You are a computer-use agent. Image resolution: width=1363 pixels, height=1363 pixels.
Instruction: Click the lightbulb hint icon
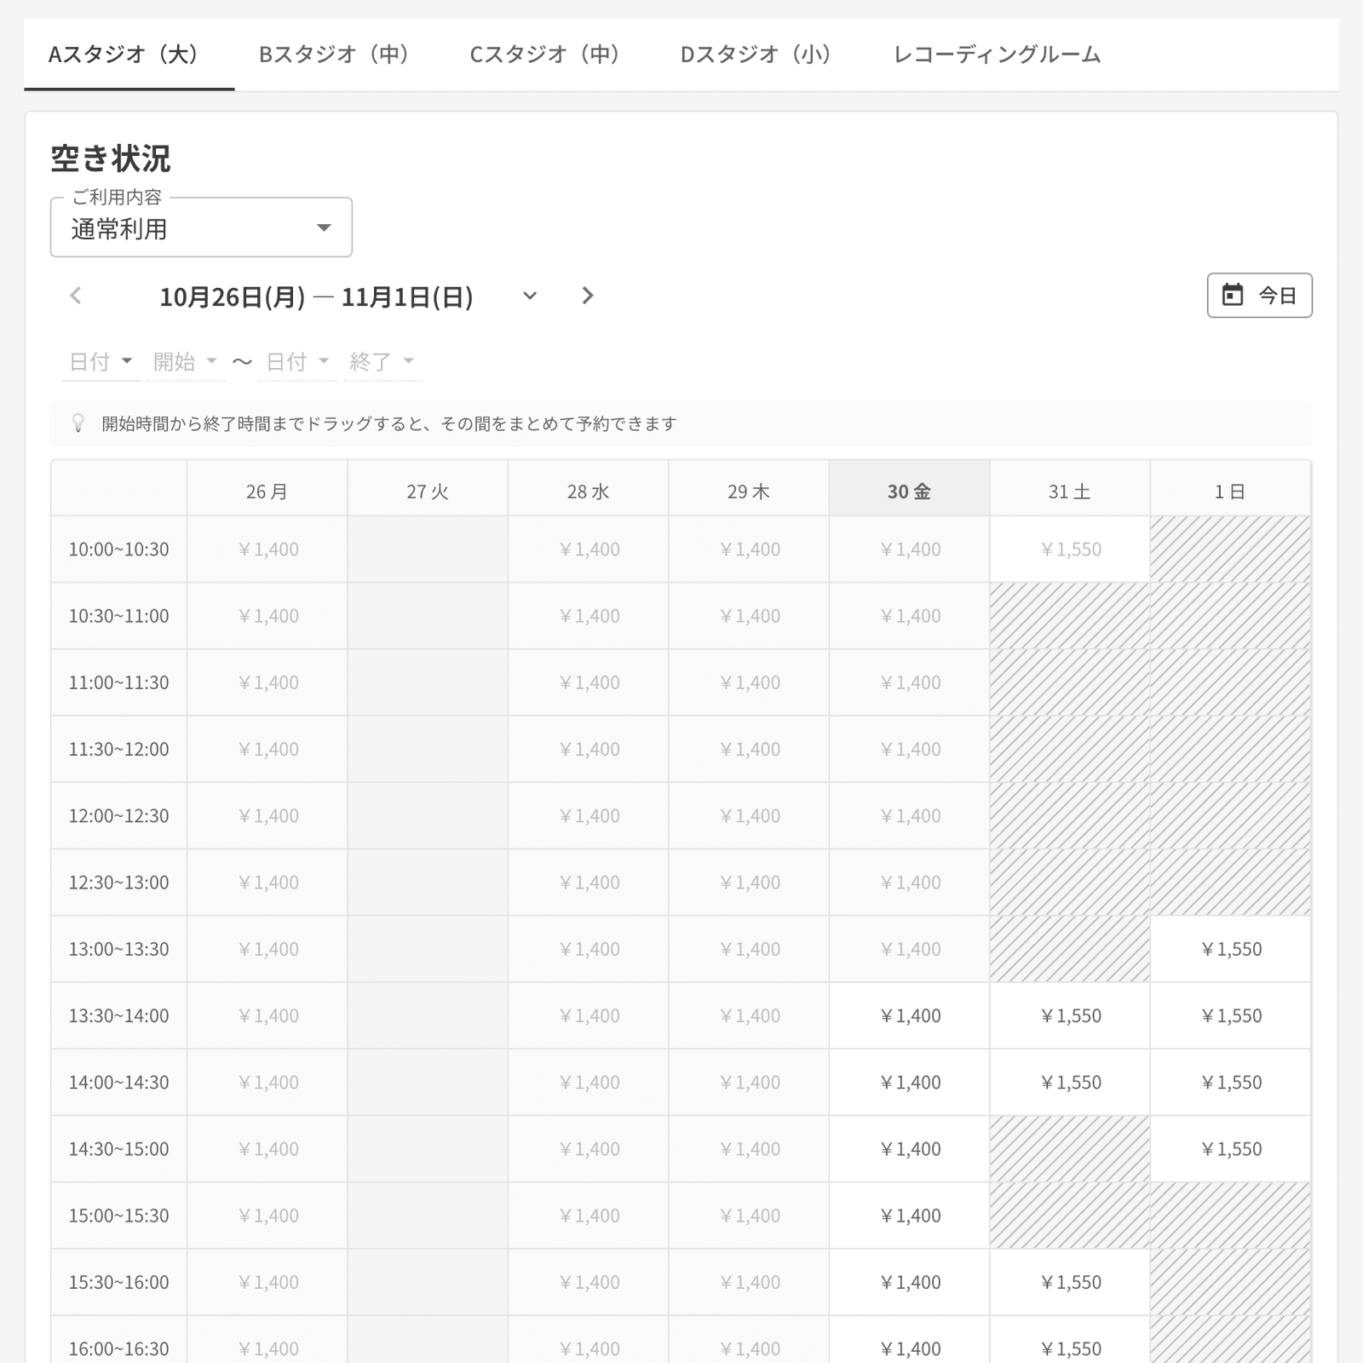(x=78, y=423)
